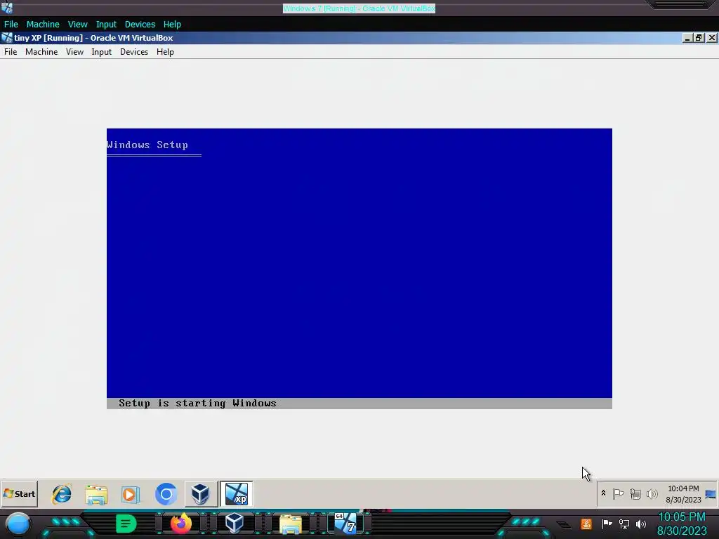Open File menu of tiny XP window

click(11, 52)
